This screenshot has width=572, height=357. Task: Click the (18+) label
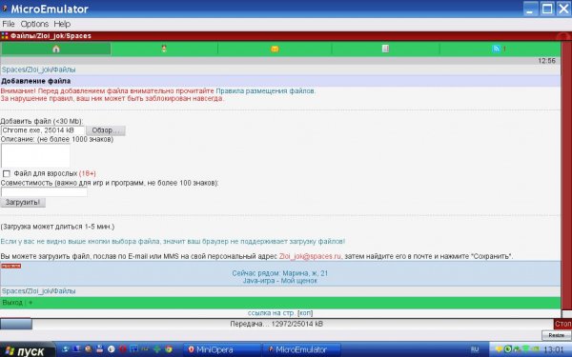[88, 173]
